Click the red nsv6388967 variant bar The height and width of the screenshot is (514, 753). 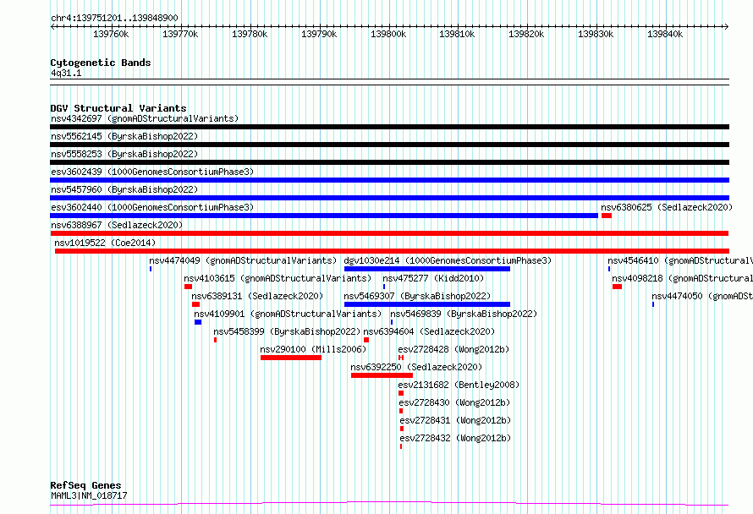pyautogui.click(x=389, y=233)
